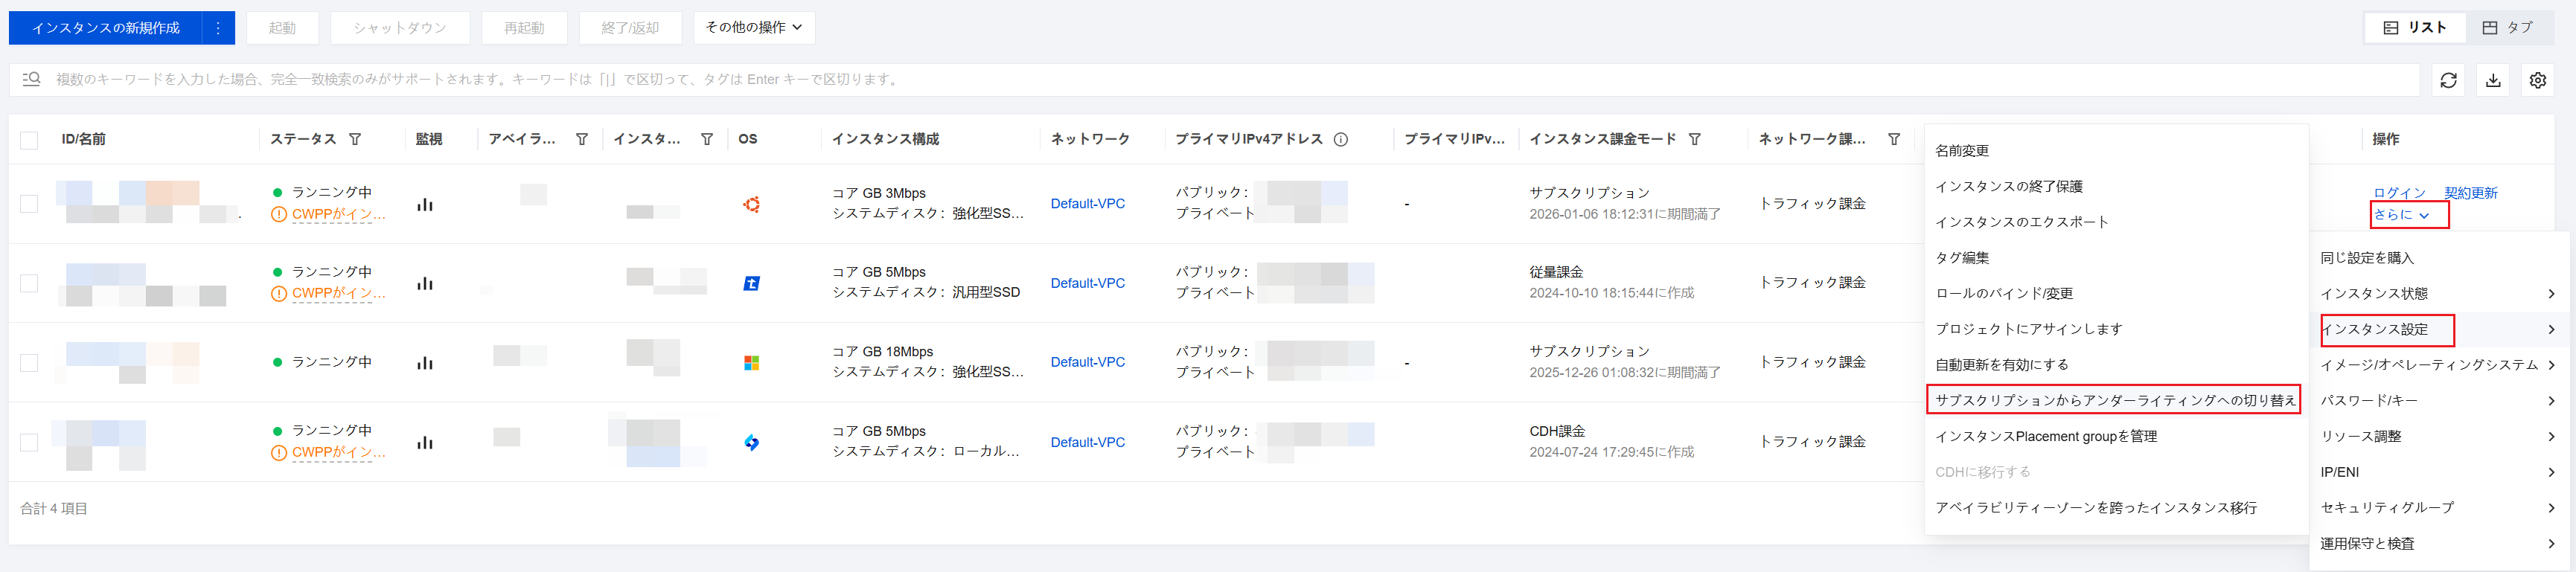Open the その他の操作 dropdown
This screenshot has height=572, width=2576.
[x=754, y=28]
